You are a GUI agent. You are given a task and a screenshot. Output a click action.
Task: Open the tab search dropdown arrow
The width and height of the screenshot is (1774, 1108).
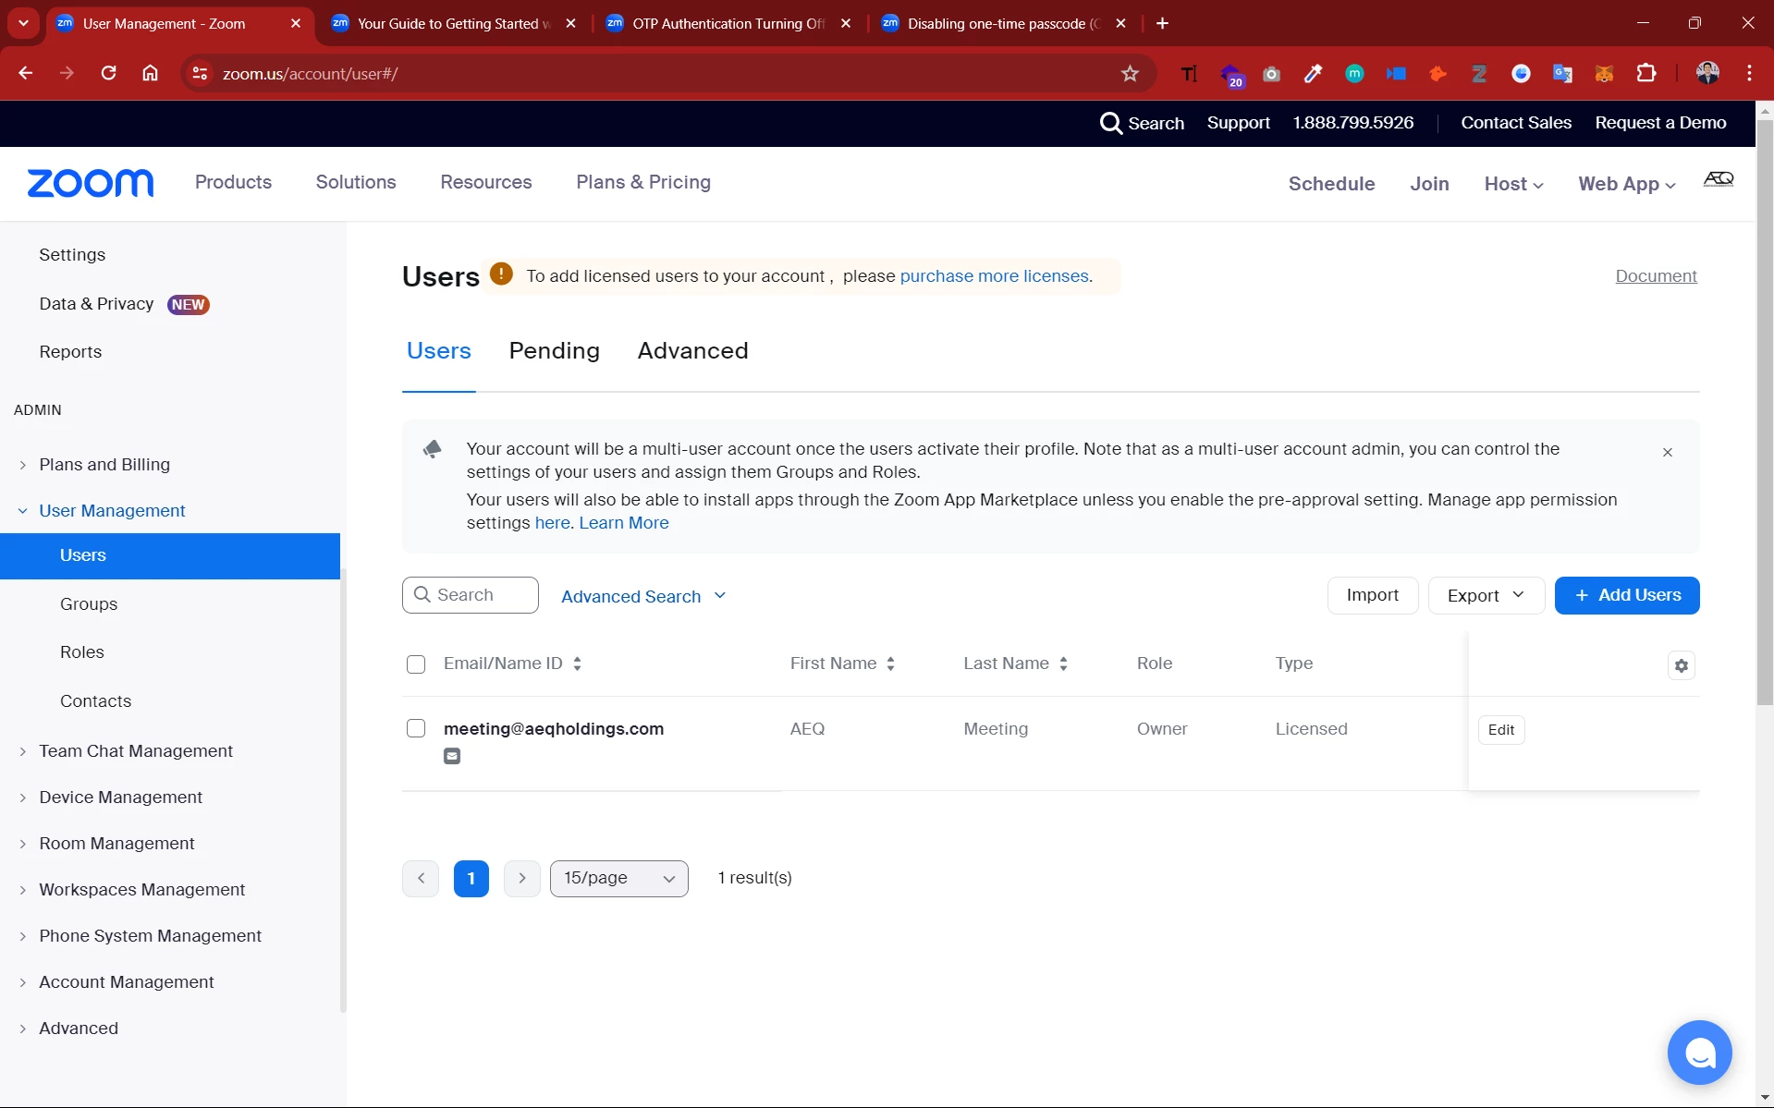(23, 23)
